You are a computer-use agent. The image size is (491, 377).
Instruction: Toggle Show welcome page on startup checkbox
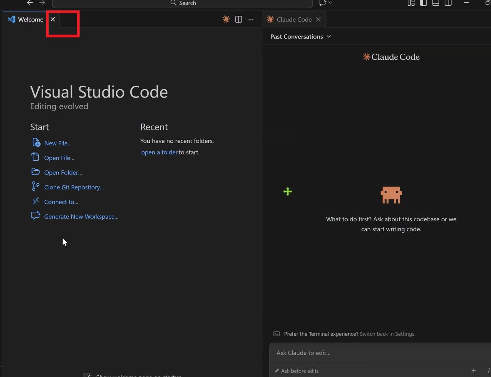pyautogui.click(x=87, y=375)
